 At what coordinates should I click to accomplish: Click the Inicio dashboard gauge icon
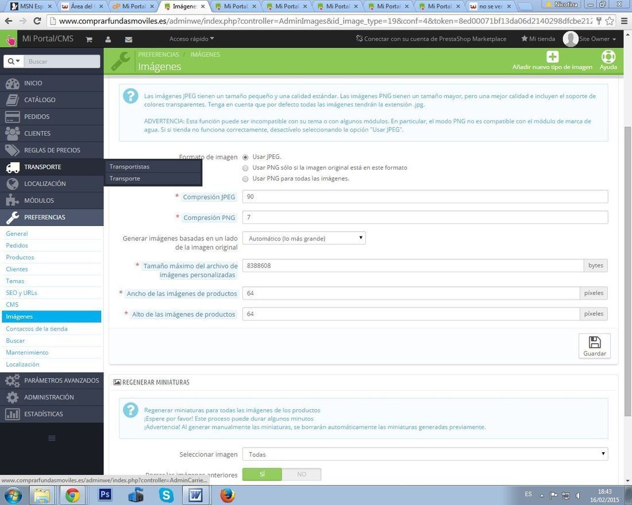[13, 83]
